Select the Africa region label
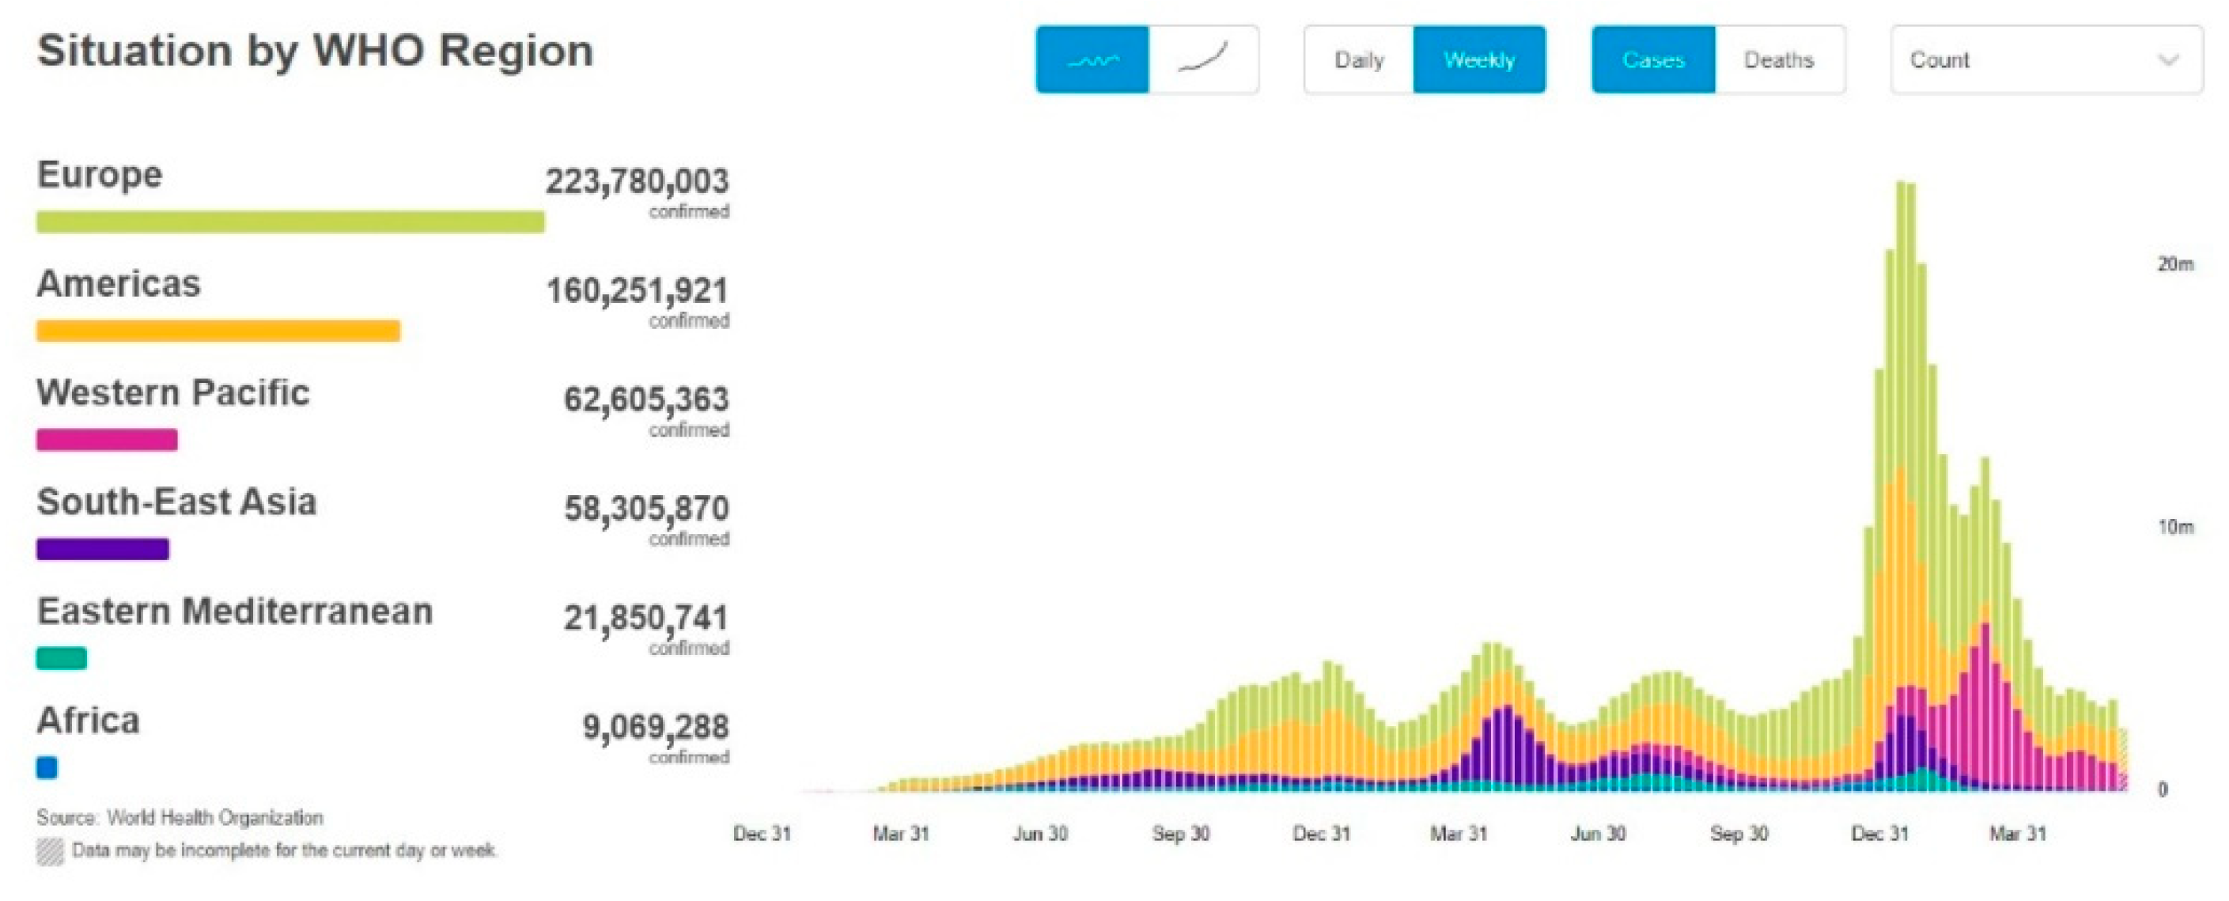 point(89,720)
